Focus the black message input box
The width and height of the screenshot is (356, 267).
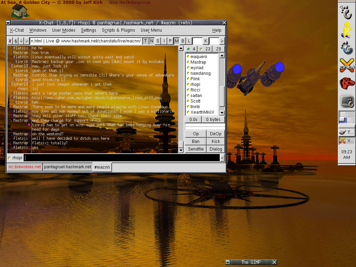tap(122, 158)
